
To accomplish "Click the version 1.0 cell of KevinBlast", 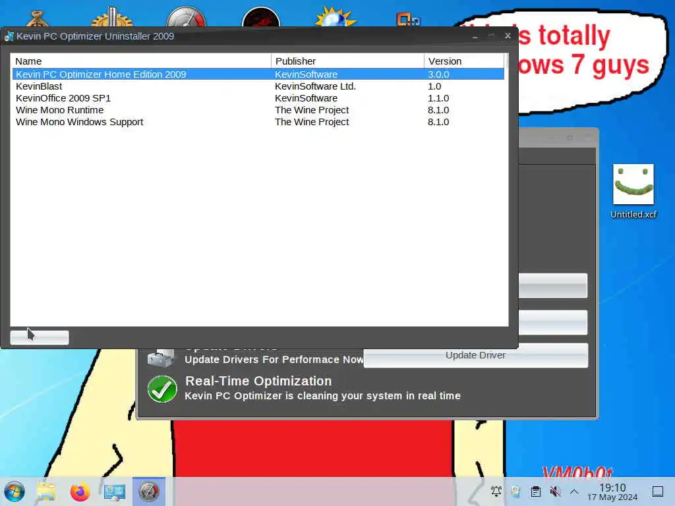I will click(x=434, y=86).
